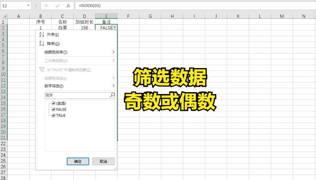The image size is (316, 180).
Task: Click the select-all corner triangle
Action: [4, 16]
